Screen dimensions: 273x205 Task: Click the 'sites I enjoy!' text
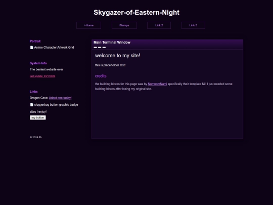(x=38, y=112)
